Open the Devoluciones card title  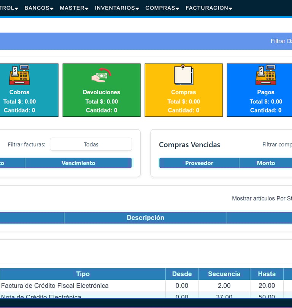click(x=102, y=92)
